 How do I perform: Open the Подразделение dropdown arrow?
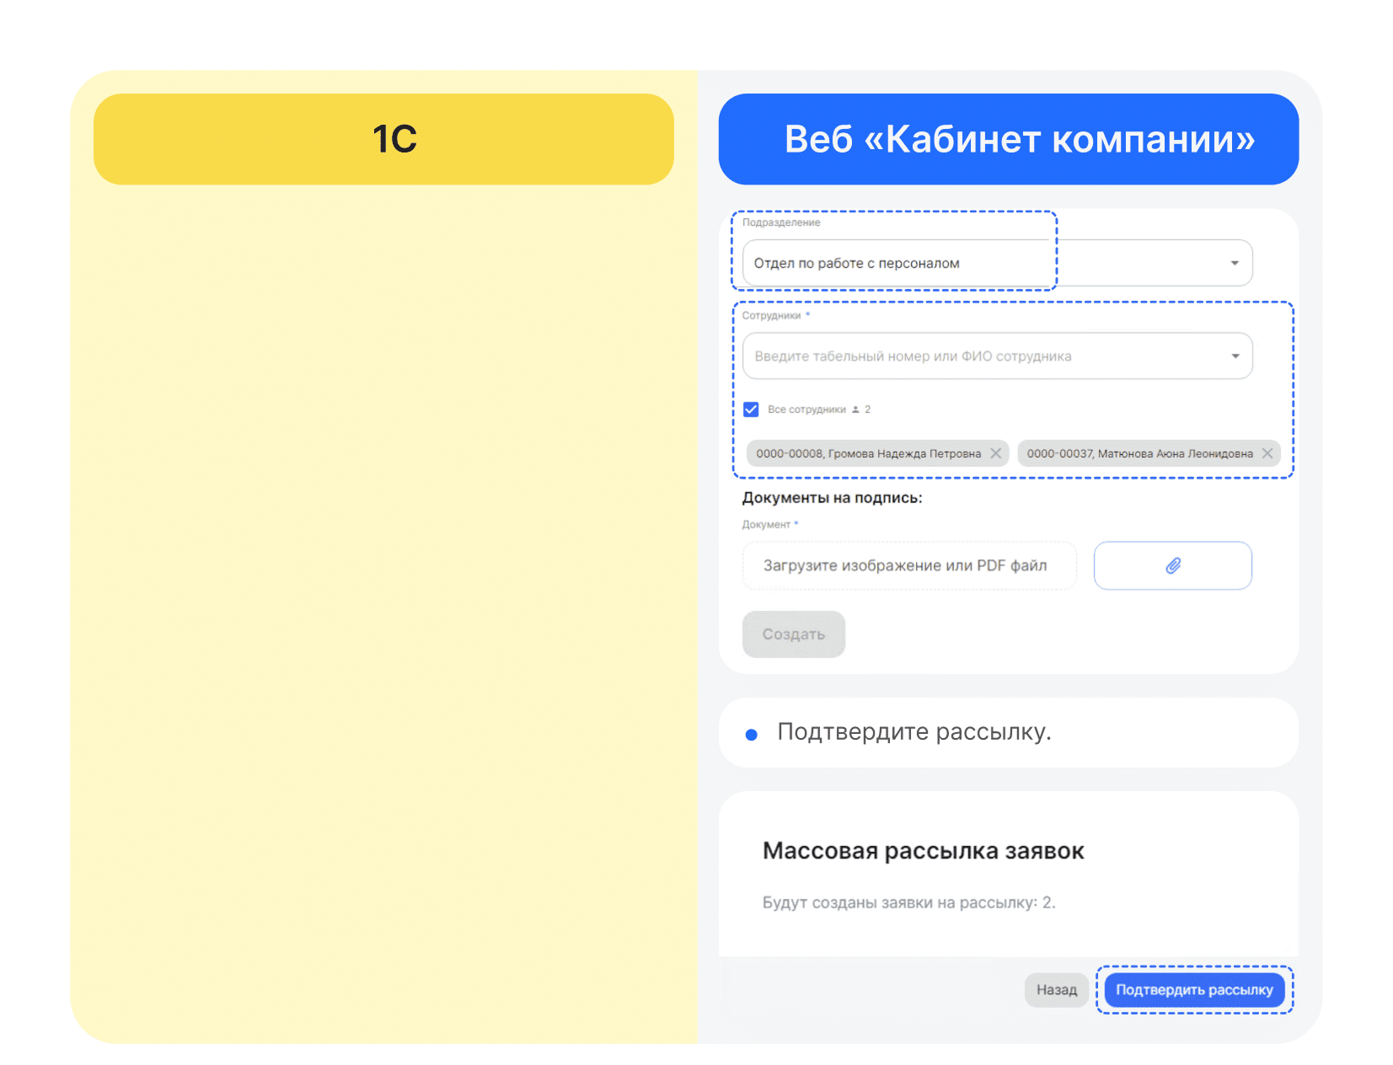(x=1234, y=263)
